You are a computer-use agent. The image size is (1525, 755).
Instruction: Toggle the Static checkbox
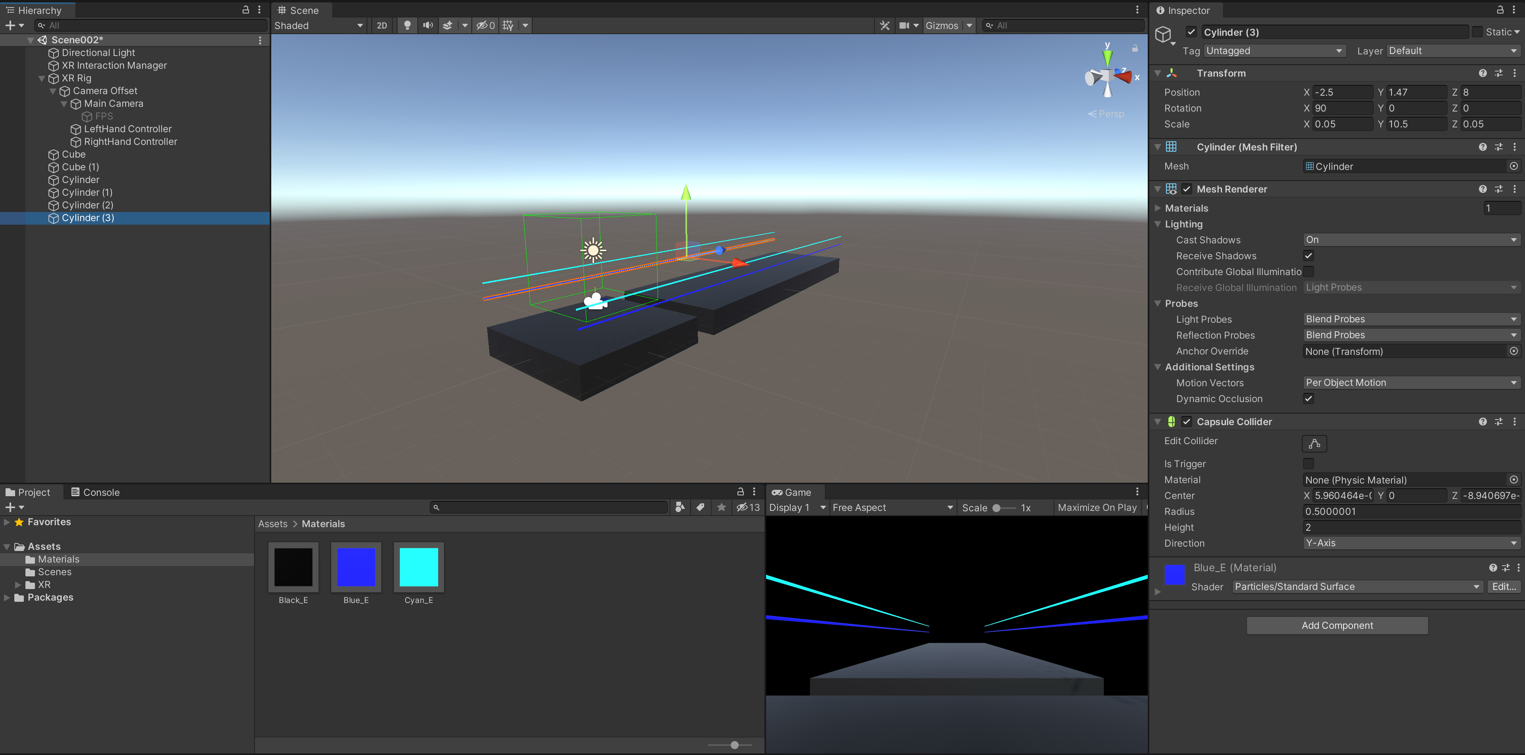pyautogui.click(x=1477, y=32)
